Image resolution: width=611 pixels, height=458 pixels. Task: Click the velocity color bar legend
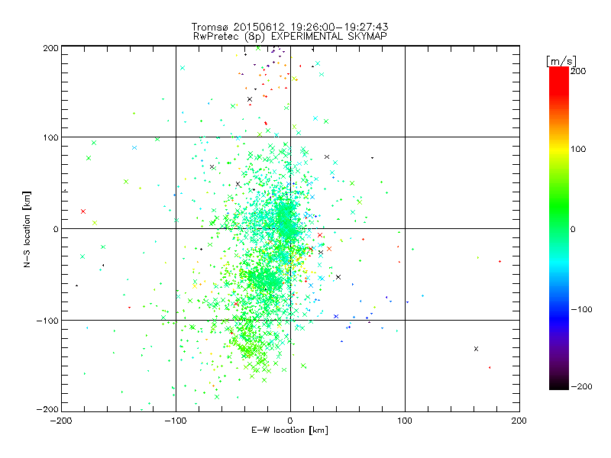point(559,228)
